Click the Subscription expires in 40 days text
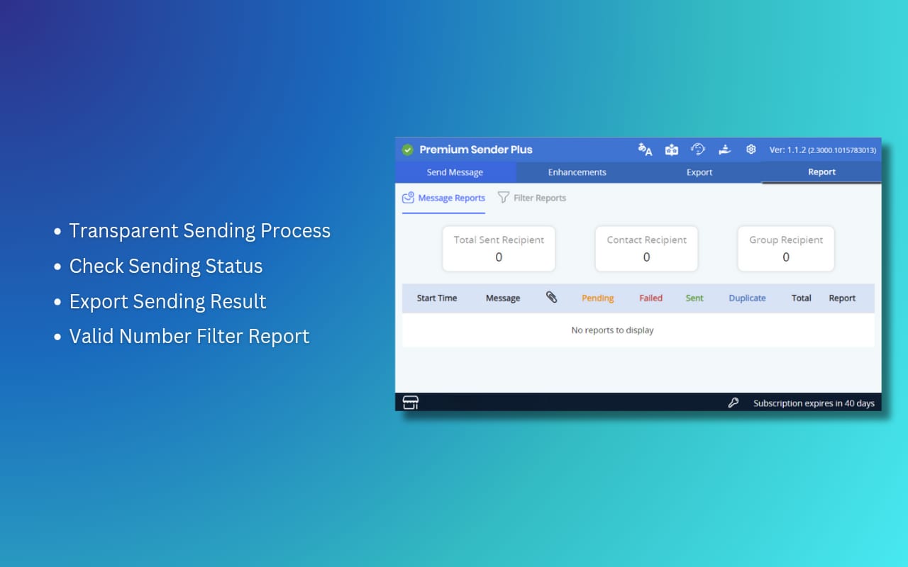 (813, 403)
